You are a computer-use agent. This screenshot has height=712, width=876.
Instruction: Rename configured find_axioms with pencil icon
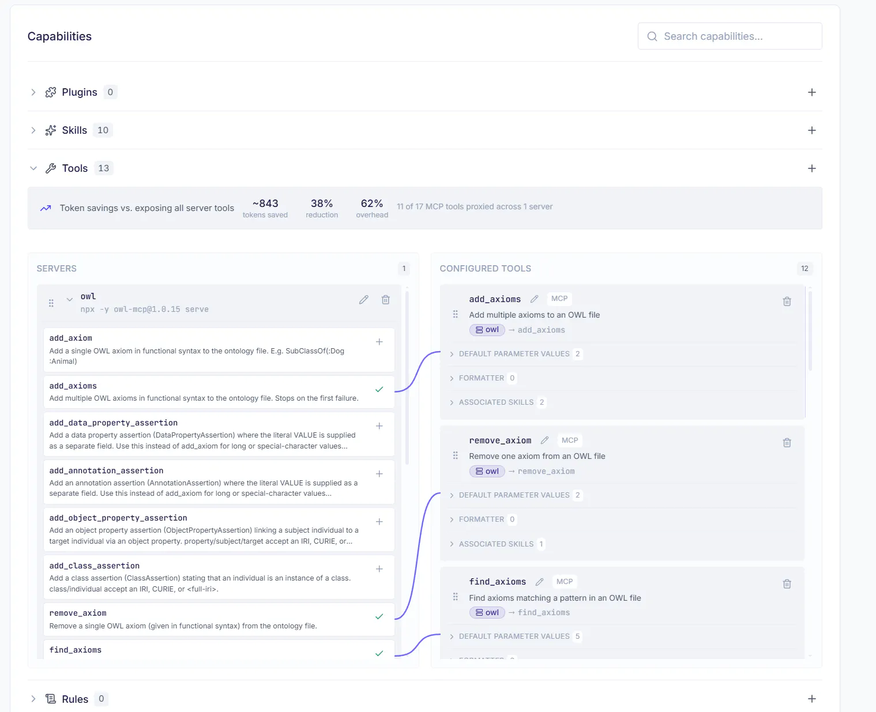(540, 582)
